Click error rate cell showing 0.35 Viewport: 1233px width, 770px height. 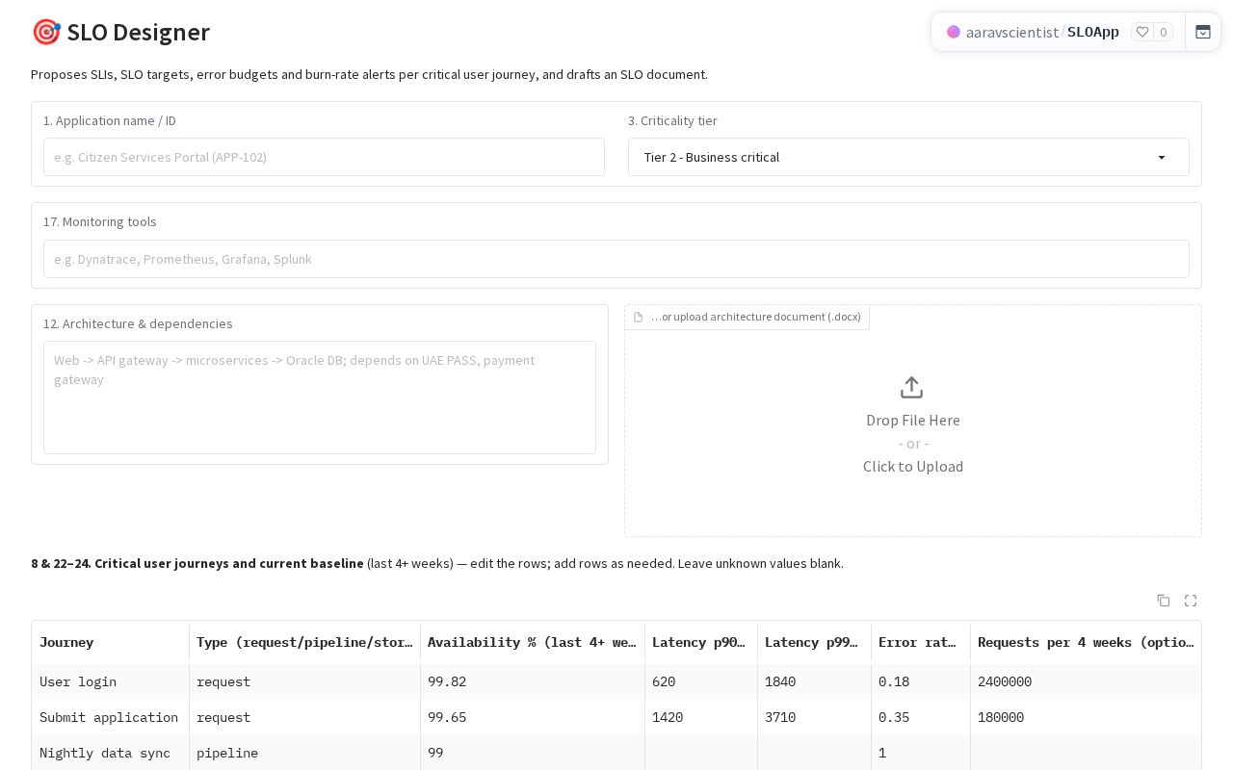[x=921, y=717]
